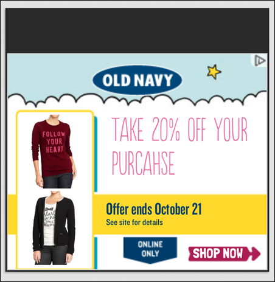Click the misspelled PURCAHSE word
This screenshot has width=275, height=282.
tap(143, 163)
